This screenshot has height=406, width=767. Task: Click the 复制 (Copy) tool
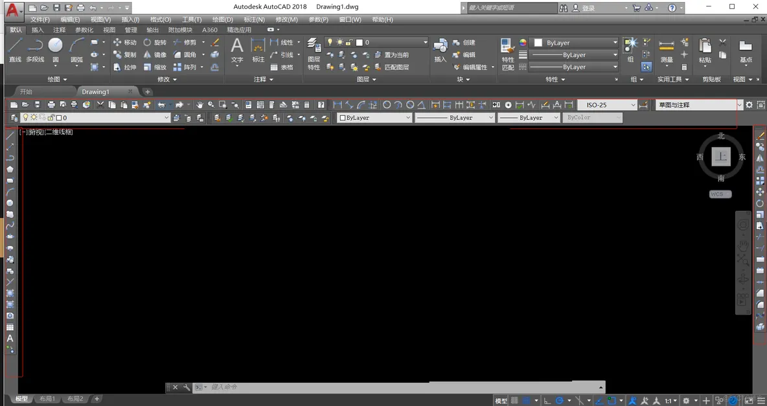tap(125, 55)
